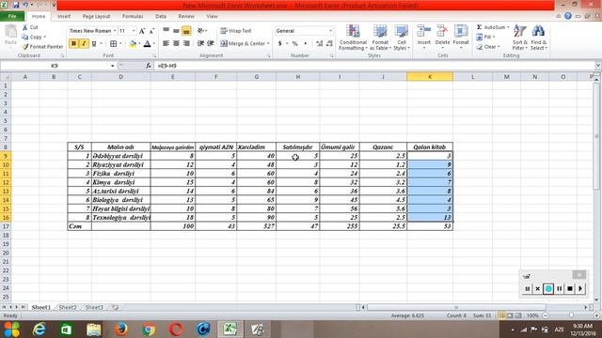Click in the formula bar
Viewport: 602px width, 338px height.
(x=374, y=66)
